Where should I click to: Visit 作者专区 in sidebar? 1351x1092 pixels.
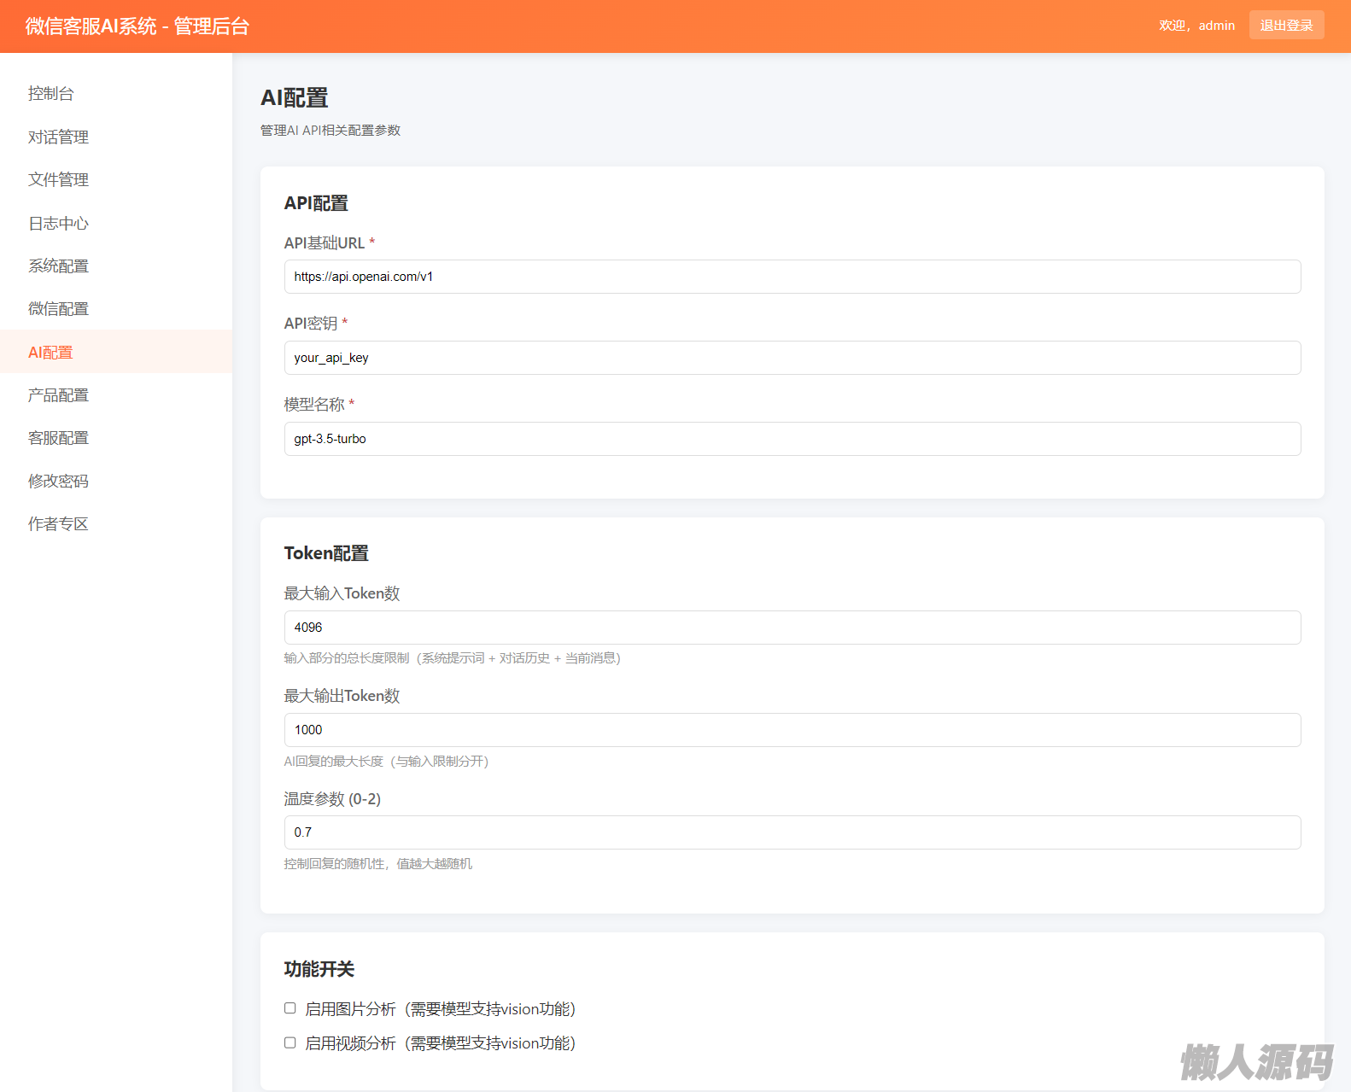[58, 523]
